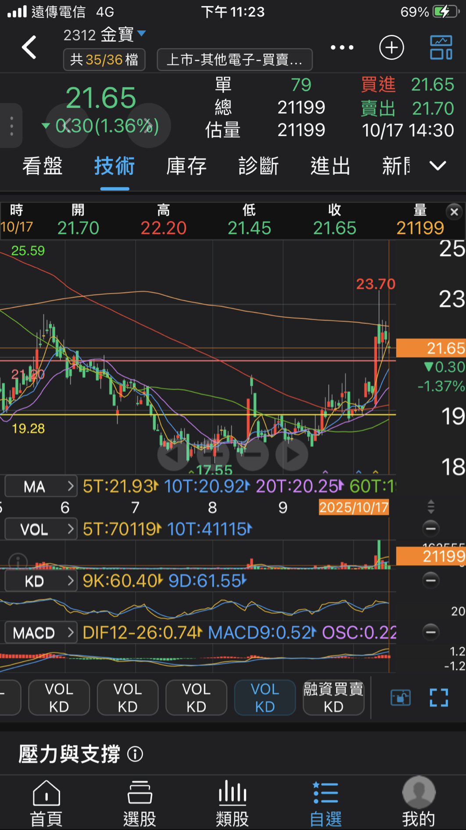Open the 診斷 tab
The image size is (466, 830).
pos(258,167)
